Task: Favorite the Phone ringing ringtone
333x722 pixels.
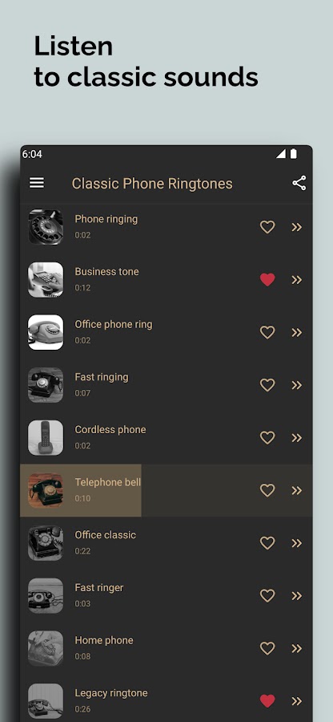Action: pyautogui.click(x=267, y=227)
